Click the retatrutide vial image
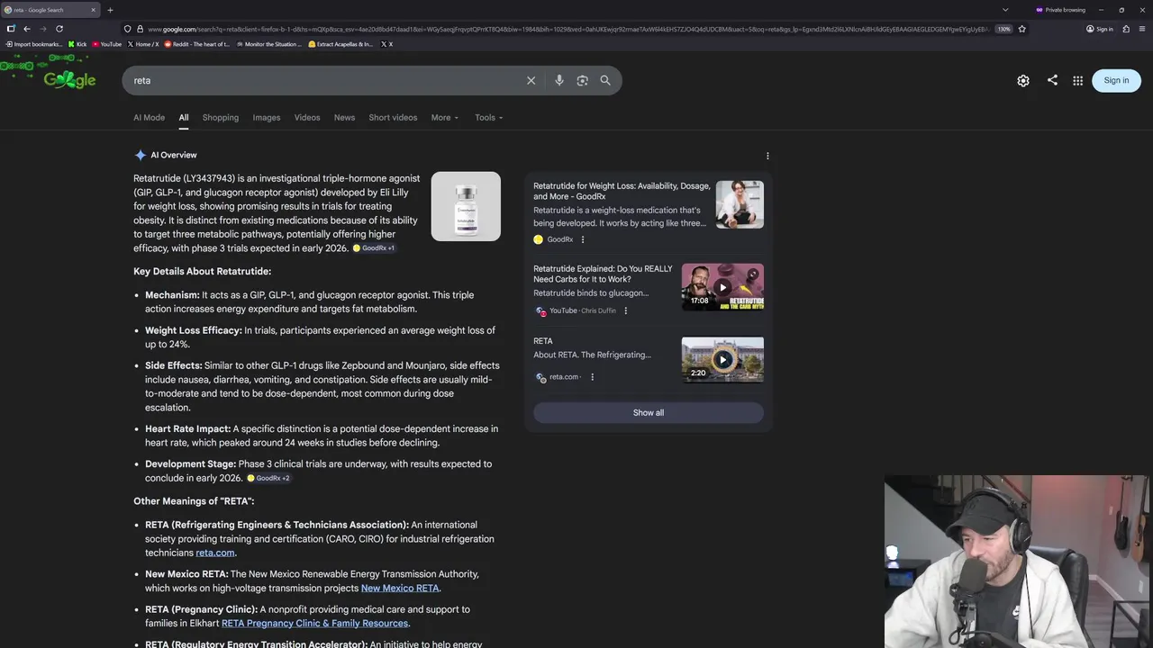The width and height of the screenshot is (1153, 648). coord(466,206)
